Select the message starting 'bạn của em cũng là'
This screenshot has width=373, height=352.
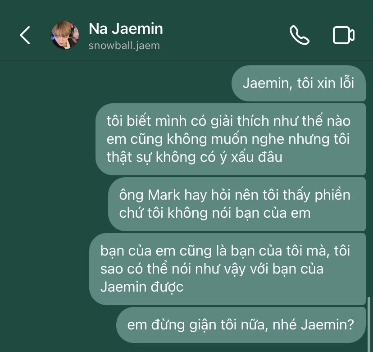(x=227, y=269)
